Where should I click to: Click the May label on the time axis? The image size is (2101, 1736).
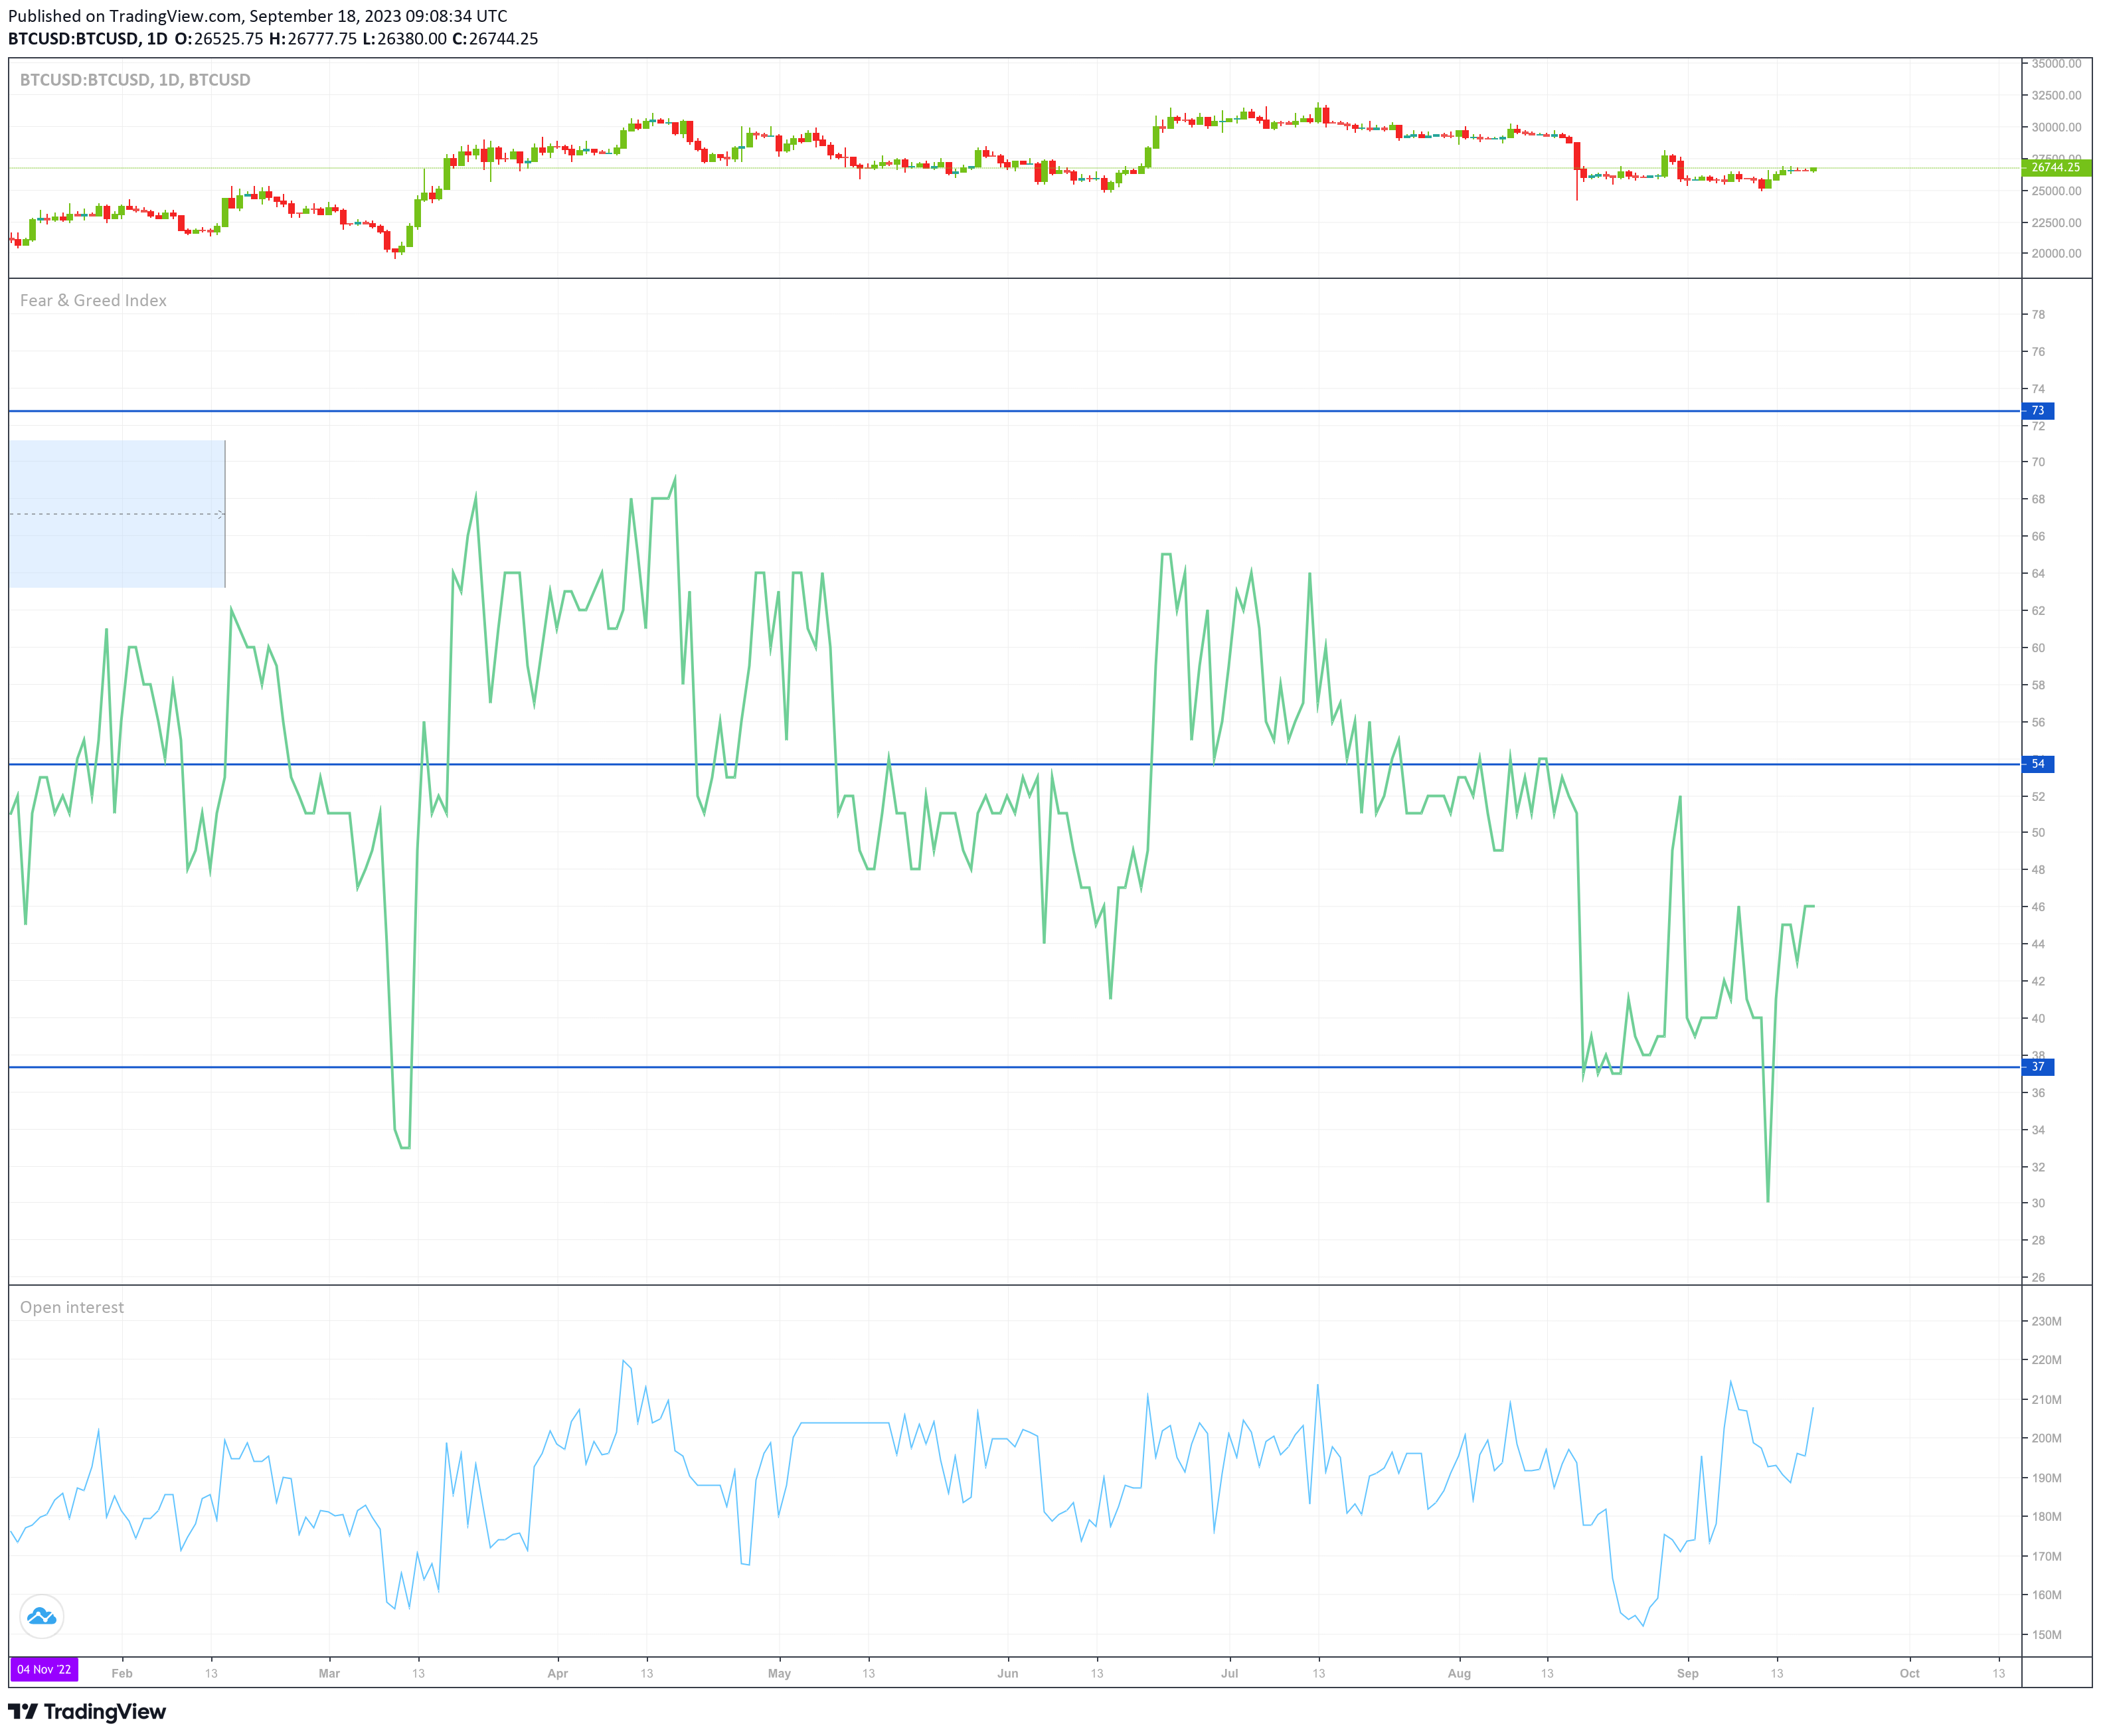coord(779,1673)
